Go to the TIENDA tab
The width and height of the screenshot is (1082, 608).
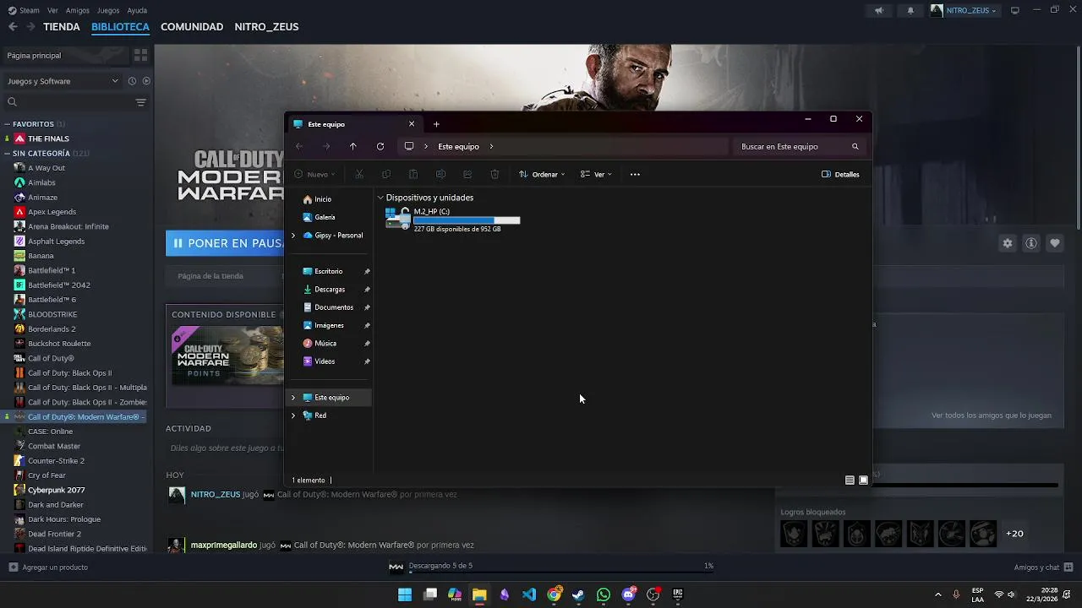point(62,27)
